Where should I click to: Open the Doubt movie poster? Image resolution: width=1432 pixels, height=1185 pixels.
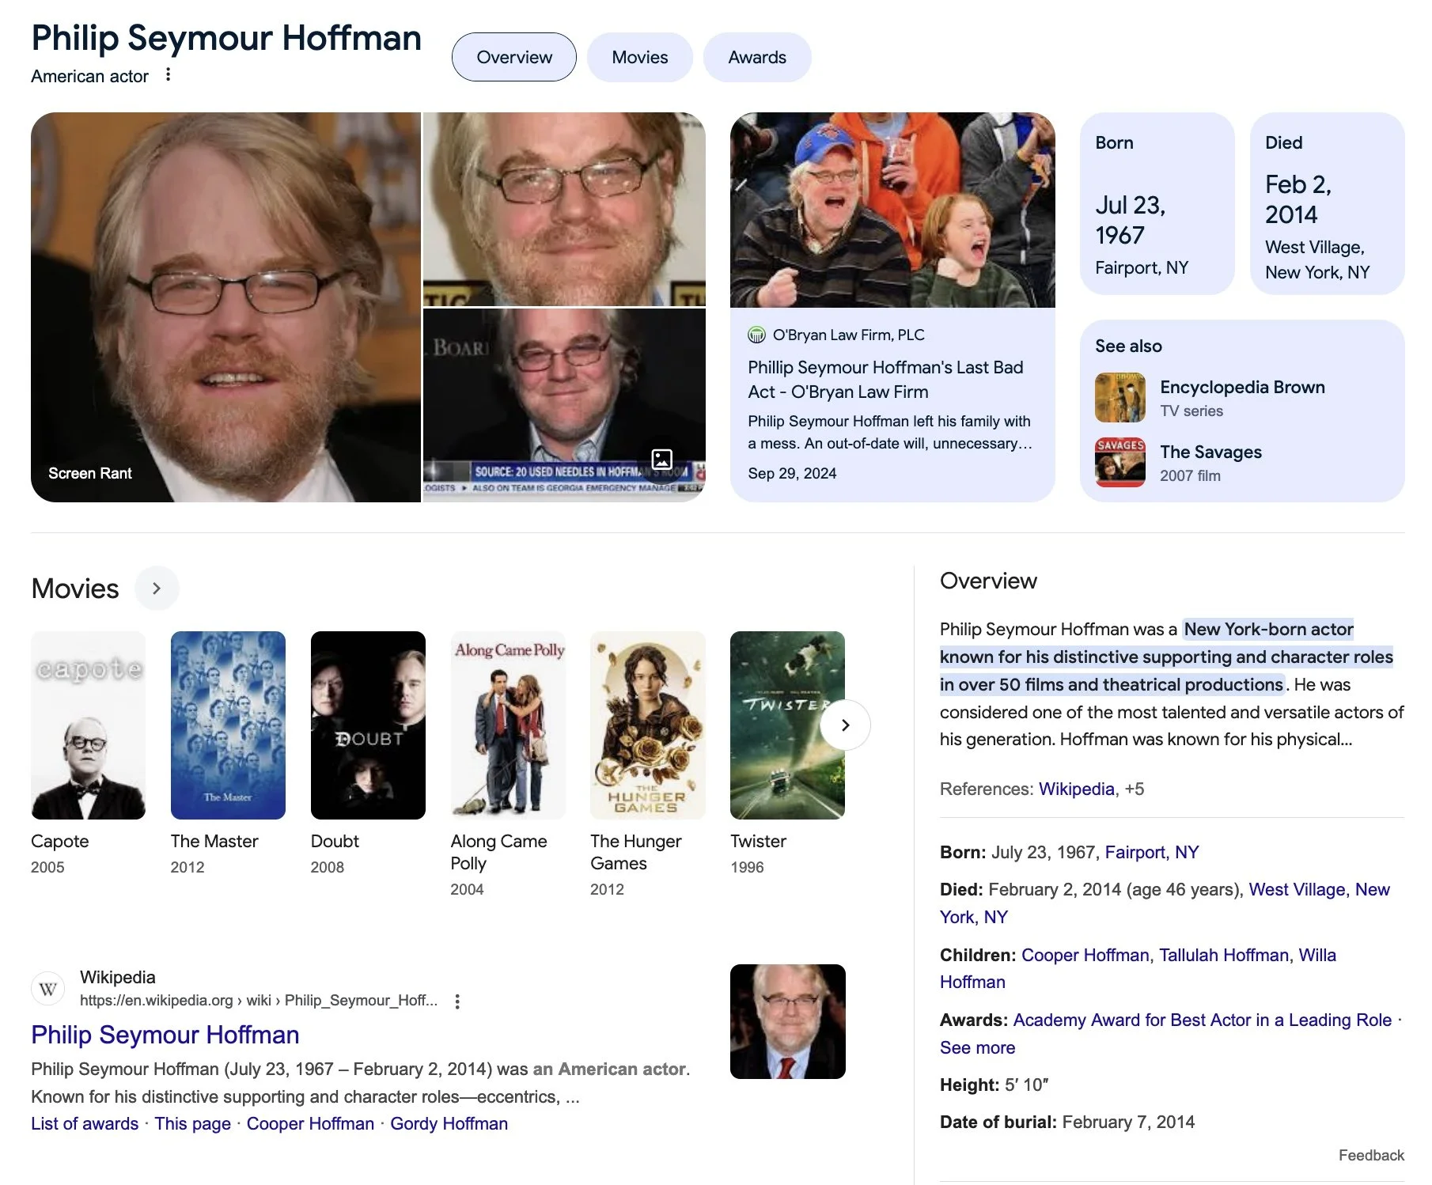(368, 725)
